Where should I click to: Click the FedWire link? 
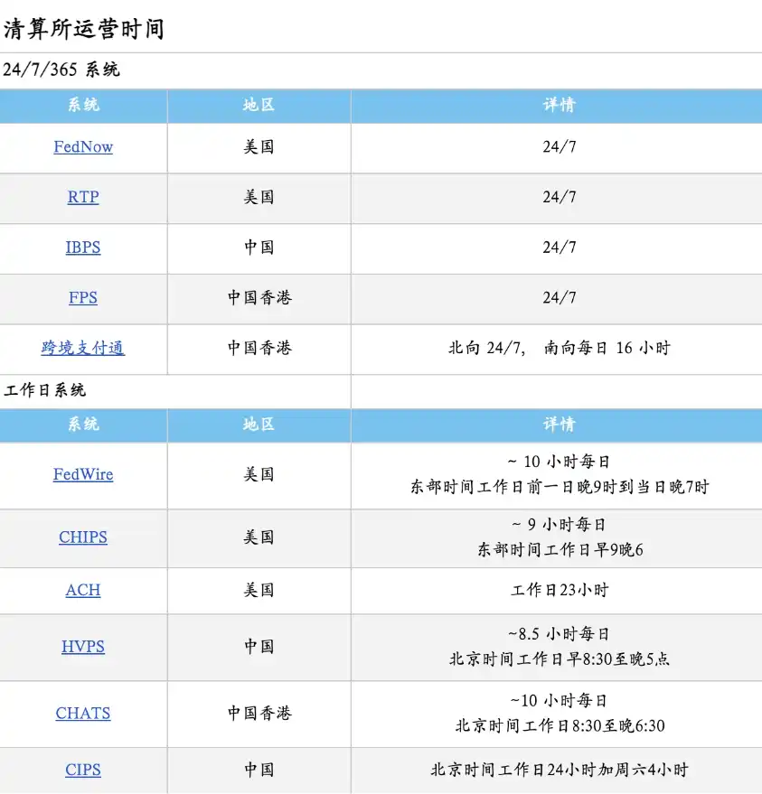(83, 474)
